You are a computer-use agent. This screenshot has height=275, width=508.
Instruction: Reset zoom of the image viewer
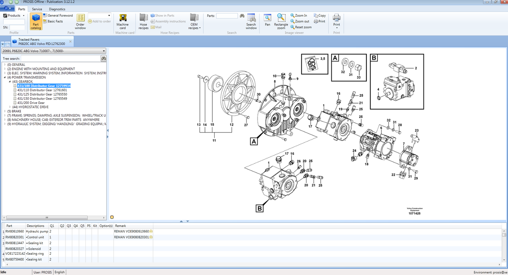[301, 27]
